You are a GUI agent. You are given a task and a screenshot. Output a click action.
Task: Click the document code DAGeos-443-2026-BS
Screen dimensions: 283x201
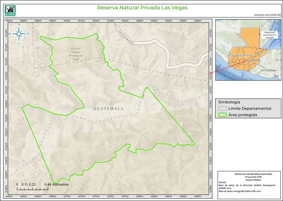tap(267, 15)
